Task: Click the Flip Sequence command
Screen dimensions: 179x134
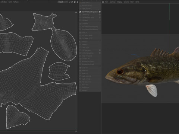Action: [90, 82]
